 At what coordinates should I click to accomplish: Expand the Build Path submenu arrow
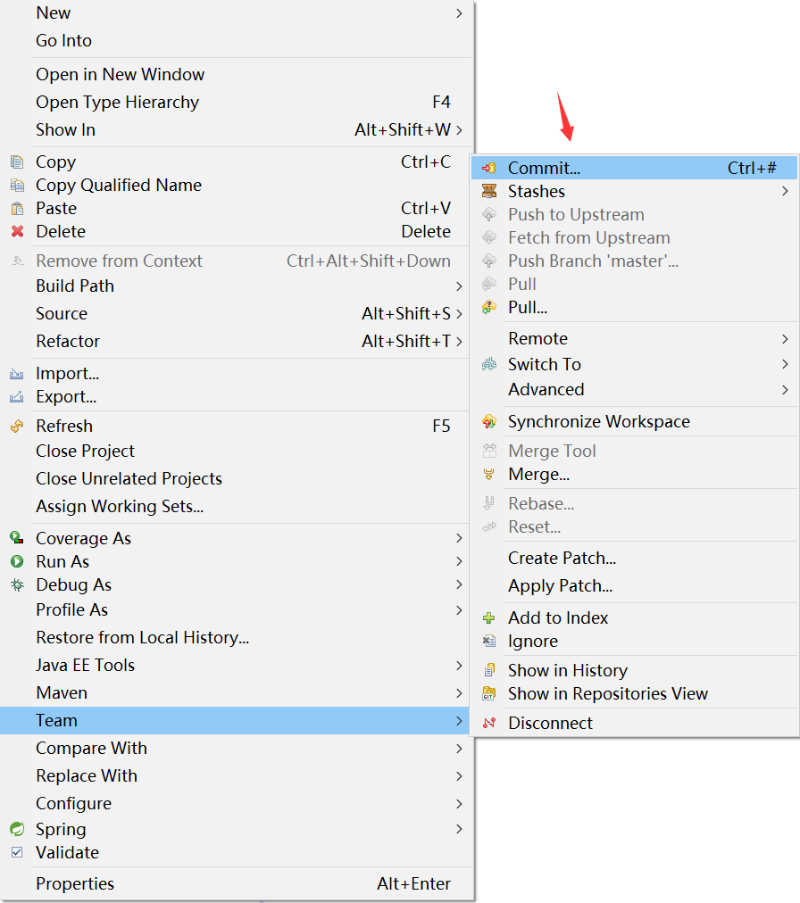[x=459, y=286]
